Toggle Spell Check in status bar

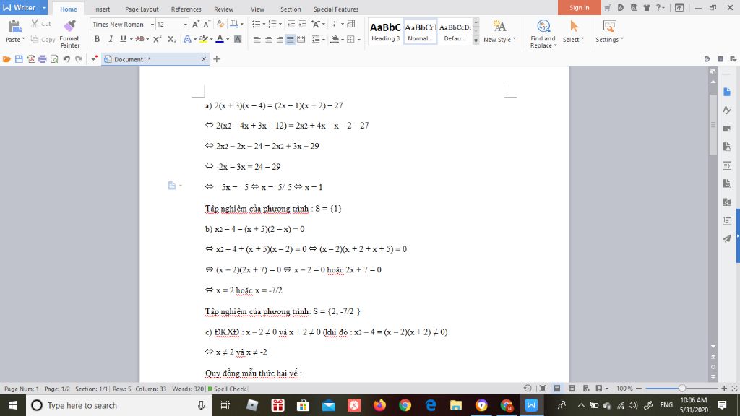[x=228, y=389]
